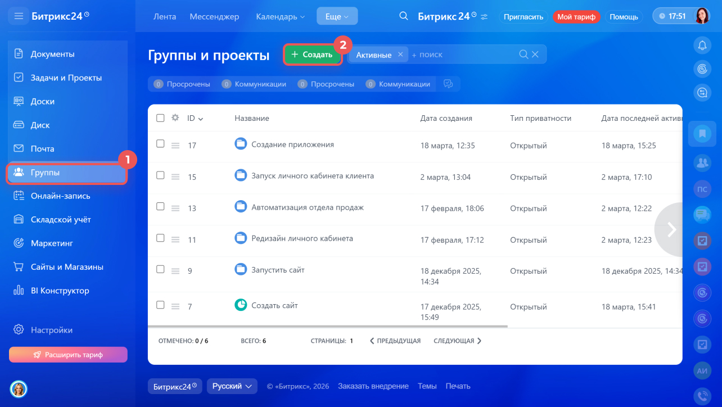Open the Русский language selector
Viewport: 722px width, 407px height.
click(232, 386)
